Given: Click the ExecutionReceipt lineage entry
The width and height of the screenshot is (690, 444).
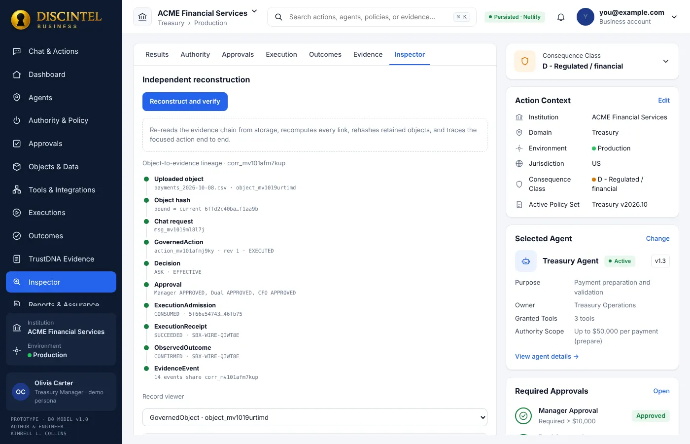Looking at the screenshot, I should 197,331.
